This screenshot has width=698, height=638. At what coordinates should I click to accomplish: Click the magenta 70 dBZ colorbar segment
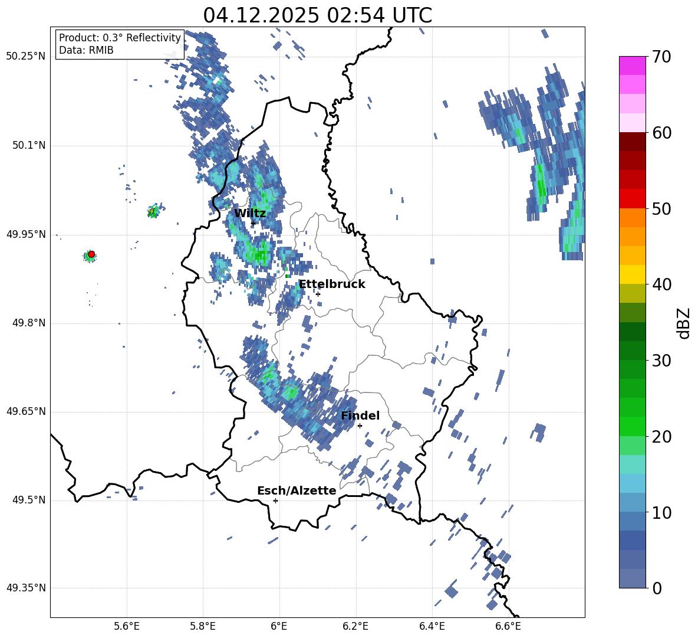pyautogui.click(x=632, y=66)
